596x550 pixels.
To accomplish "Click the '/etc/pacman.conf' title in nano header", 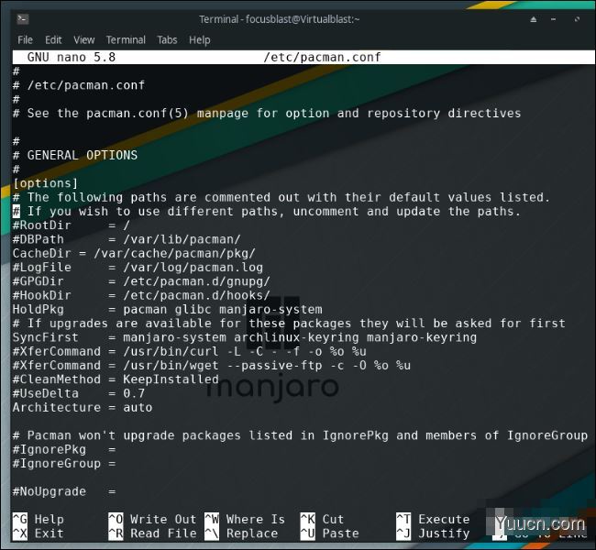I will coord(322,57).
